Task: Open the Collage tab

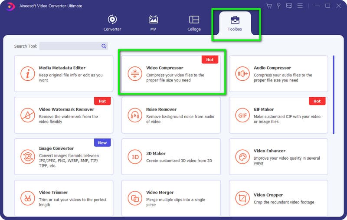Action: (x=194, y=23)
